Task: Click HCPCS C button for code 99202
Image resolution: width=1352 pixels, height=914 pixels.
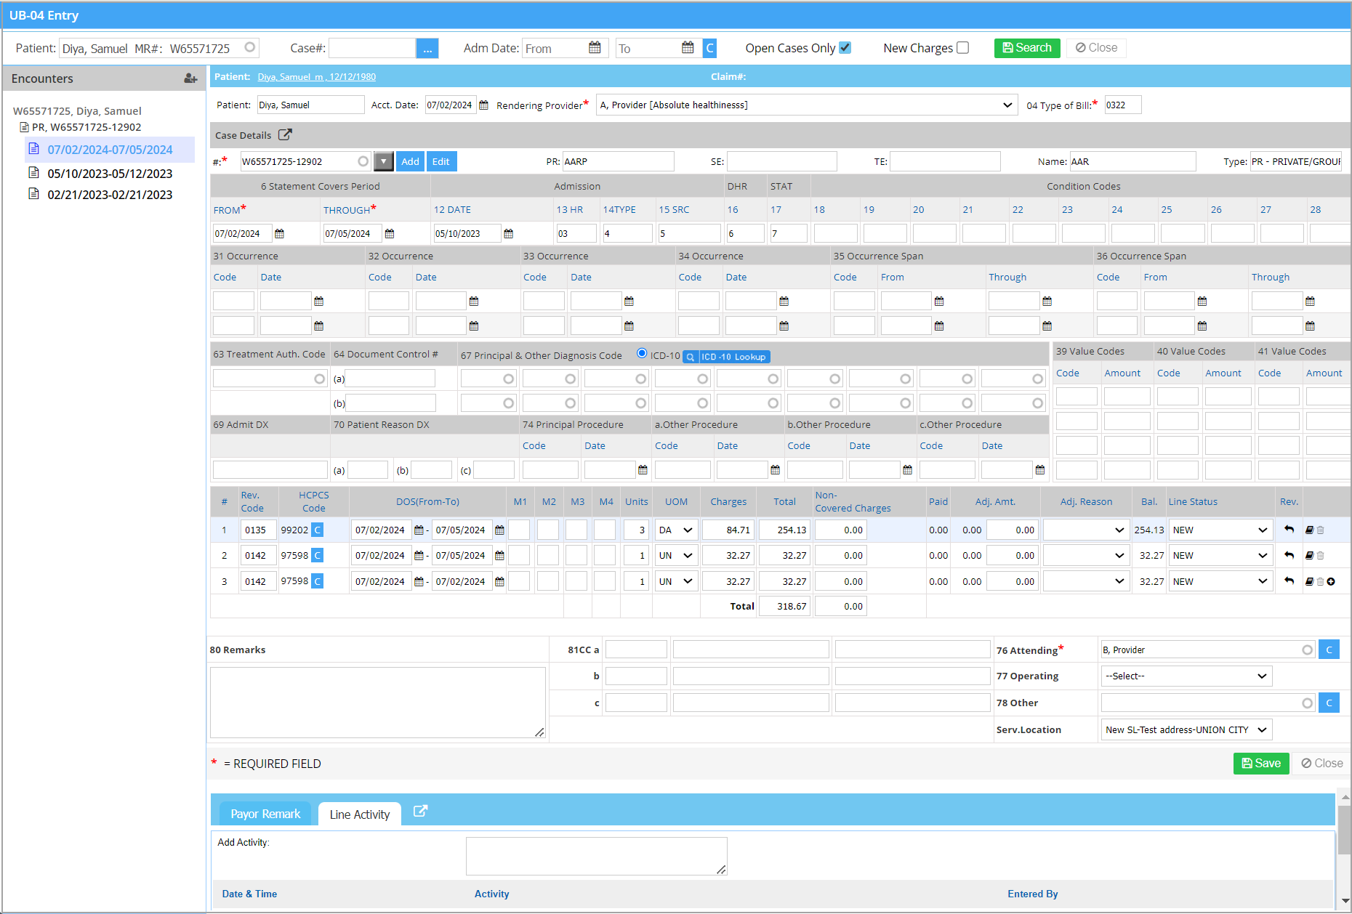Action: coord(318,530)
